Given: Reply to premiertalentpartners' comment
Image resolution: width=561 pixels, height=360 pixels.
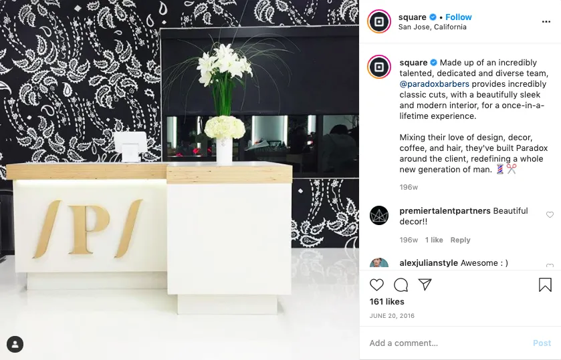Looking at the screenshot, I should tap(460, 240).
